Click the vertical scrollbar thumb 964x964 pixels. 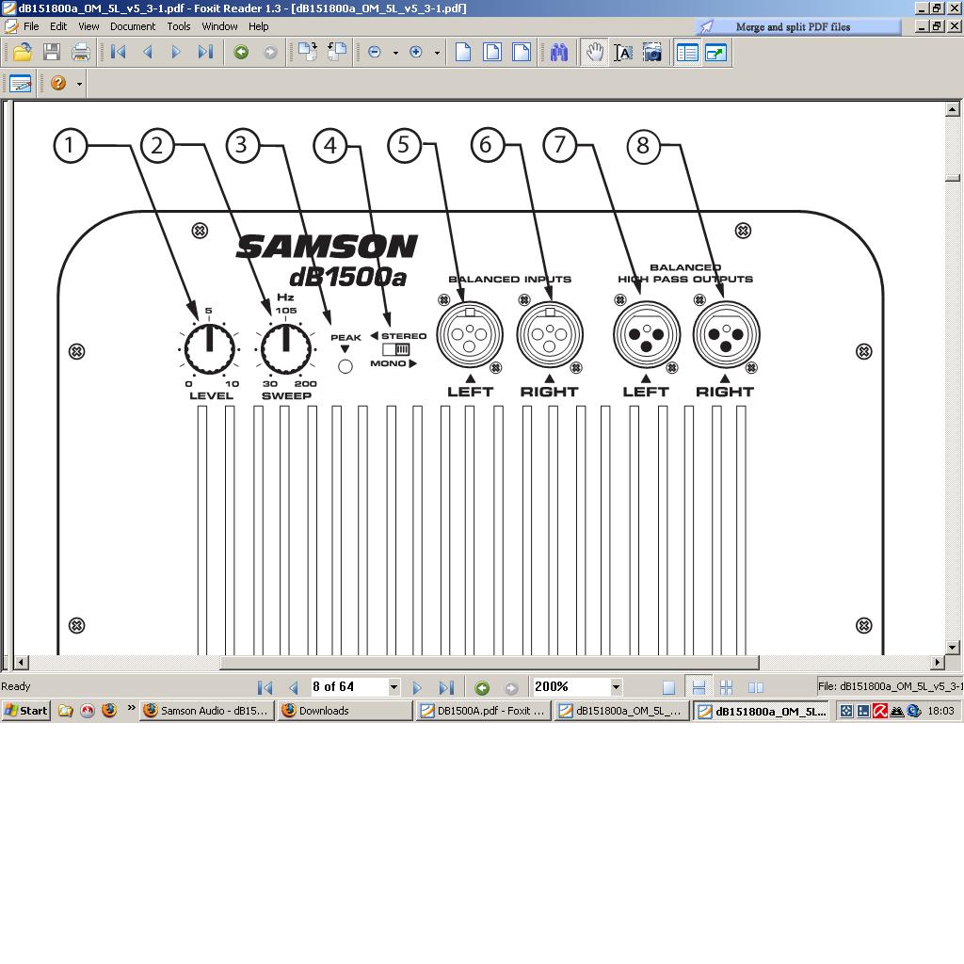(x=953, y=178)
